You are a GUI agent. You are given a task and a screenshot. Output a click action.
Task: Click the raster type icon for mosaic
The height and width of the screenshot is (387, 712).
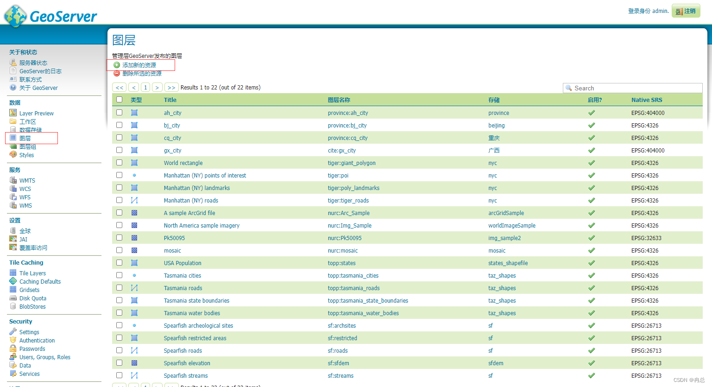pyautogui.click(x=134, y=250)
